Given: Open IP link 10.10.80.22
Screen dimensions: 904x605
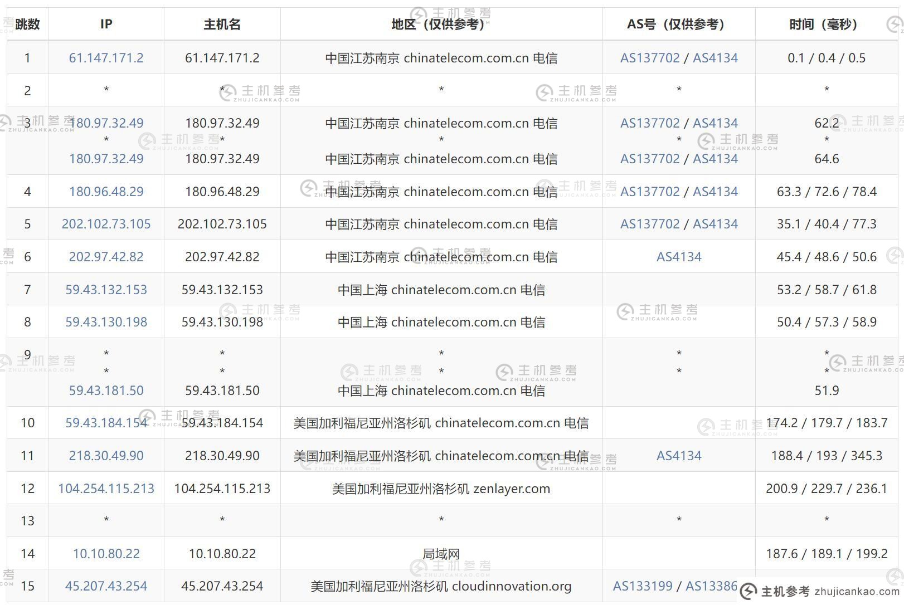Looking at the screenshot, I should pos(106,554).
